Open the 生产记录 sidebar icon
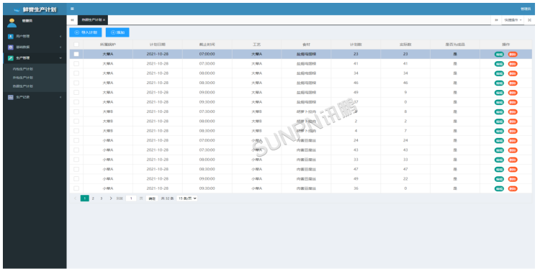This screenshot has height=274, width=540. tap(11, 97)
